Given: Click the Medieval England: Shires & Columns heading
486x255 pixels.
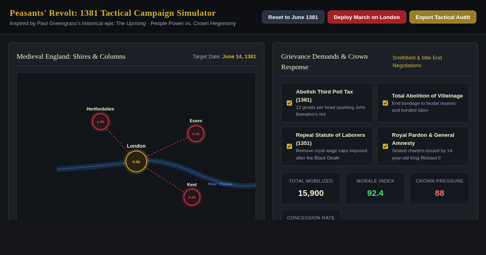Looking at the screenshot, I should pos(71,57).
